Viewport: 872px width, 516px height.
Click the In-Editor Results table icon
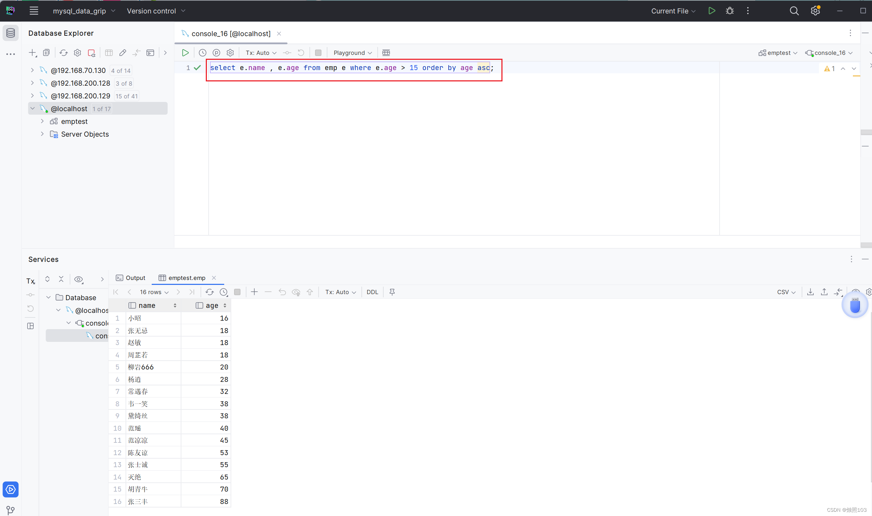pyautogui.click(x=386, y=53)
